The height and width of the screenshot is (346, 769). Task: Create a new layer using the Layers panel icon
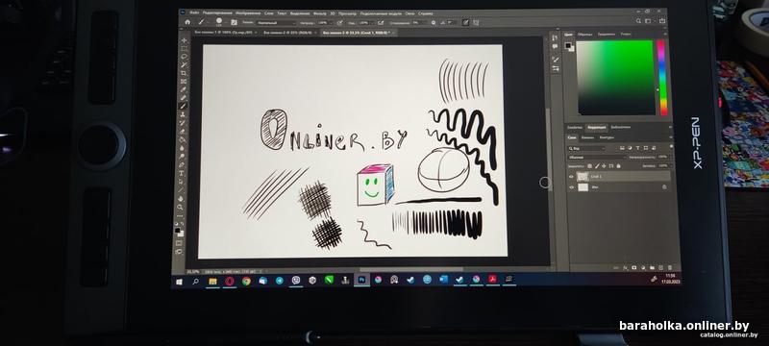point(660,267)
